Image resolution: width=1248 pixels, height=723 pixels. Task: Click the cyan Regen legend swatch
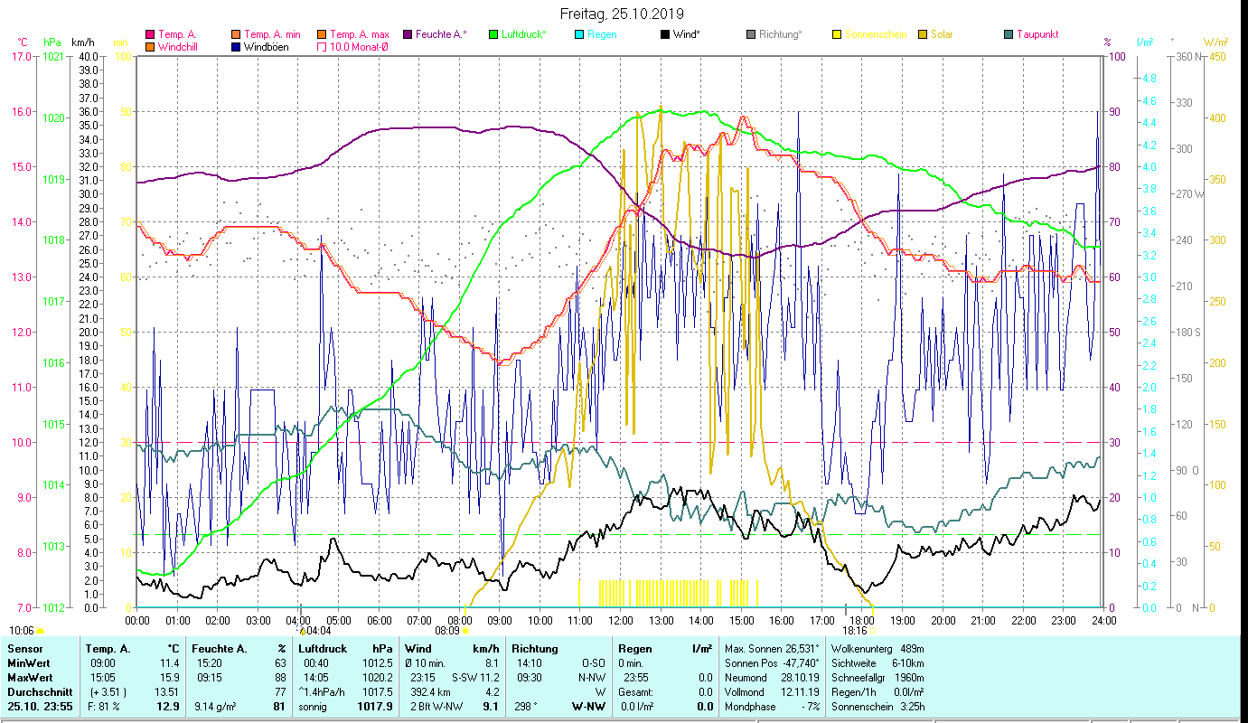579,35
